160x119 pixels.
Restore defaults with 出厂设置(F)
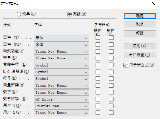(x=140, y=55)
